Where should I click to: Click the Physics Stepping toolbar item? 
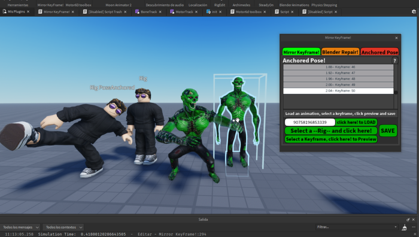(x=324, y=5)
